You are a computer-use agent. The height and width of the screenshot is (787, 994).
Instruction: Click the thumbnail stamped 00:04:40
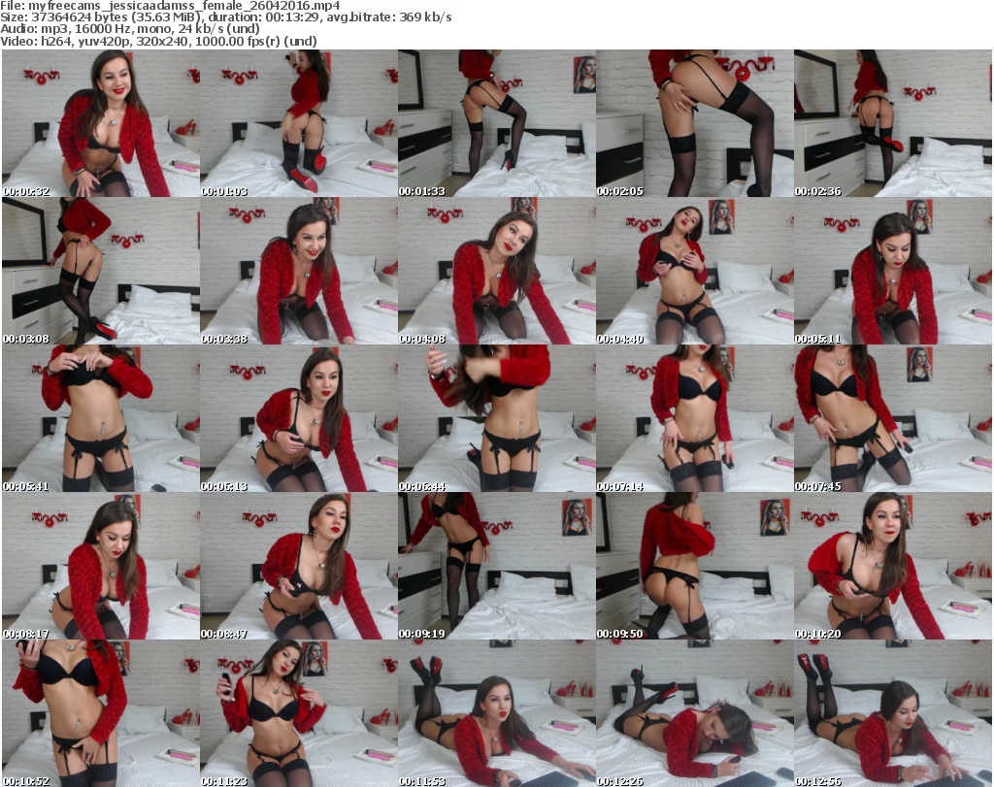coord(695,271)
